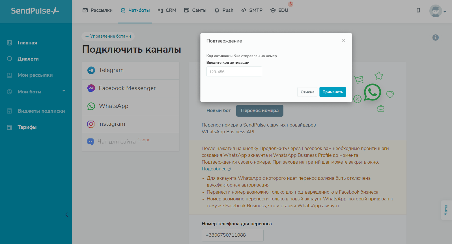
Task: Click the SendPulse logo
Action: 35,11
